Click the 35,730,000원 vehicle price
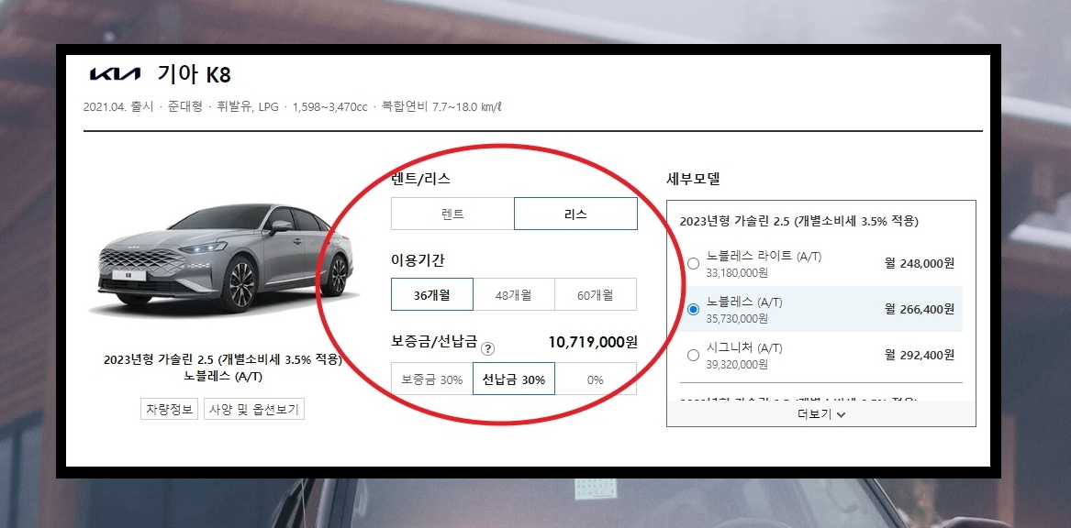This screenshot has width=1071, height=528. [738, 318]
